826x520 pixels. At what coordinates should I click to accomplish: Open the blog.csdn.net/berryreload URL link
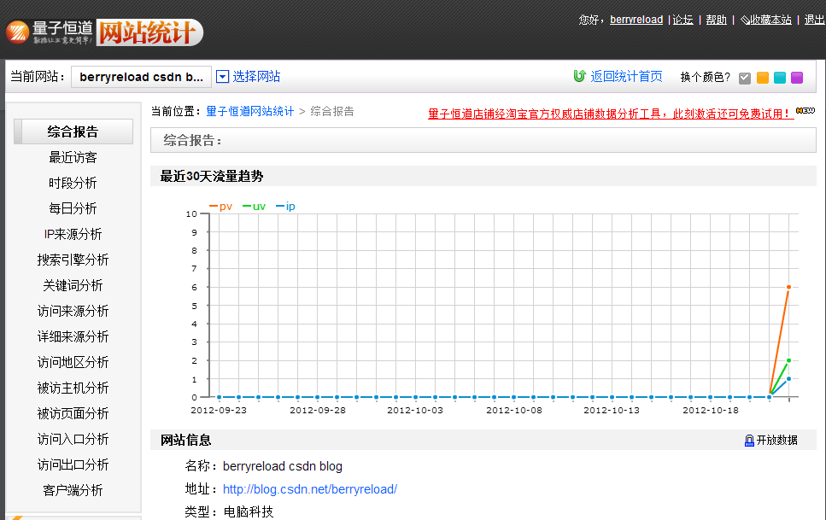click(x=310, y=489)
